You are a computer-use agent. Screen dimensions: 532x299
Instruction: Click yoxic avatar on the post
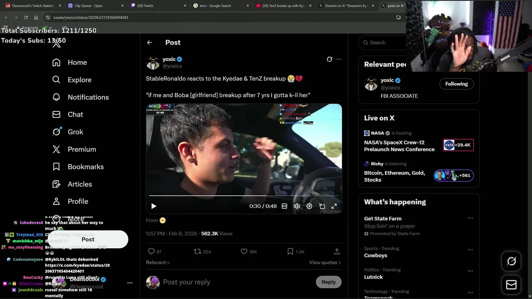pos(153,63)
